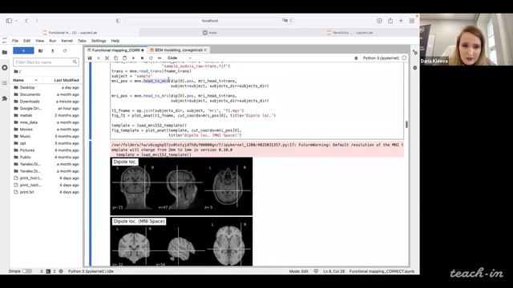513x288 pixels.
Task: Open the View menu
Action: pyautogui.click(x=39, y=41)
